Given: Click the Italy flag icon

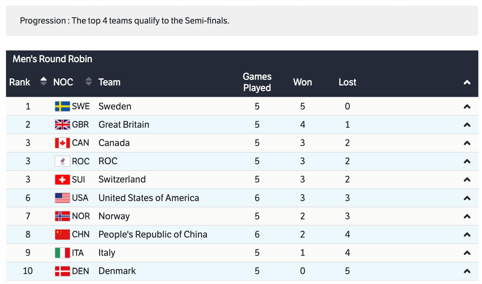Looking at the screenshot, I should point(62,253).
